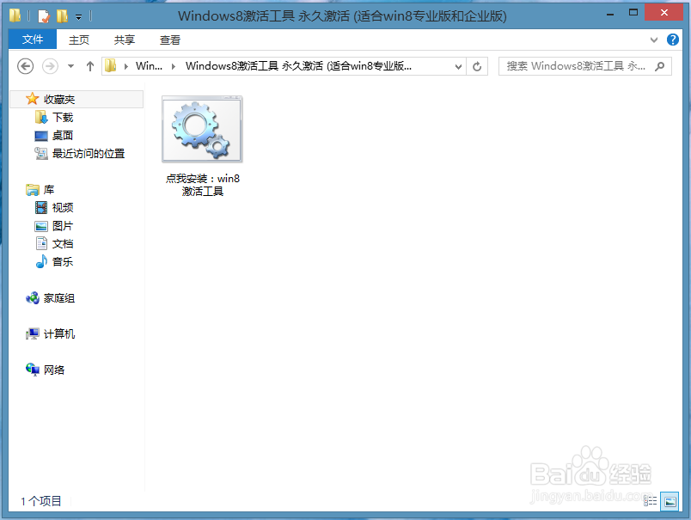Close the Explorer window
The image size is (691, 520).
point(664,13)
